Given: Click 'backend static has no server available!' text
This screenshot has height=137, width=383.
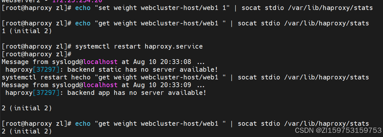Looking at the screenshot, I should (142, 70).
